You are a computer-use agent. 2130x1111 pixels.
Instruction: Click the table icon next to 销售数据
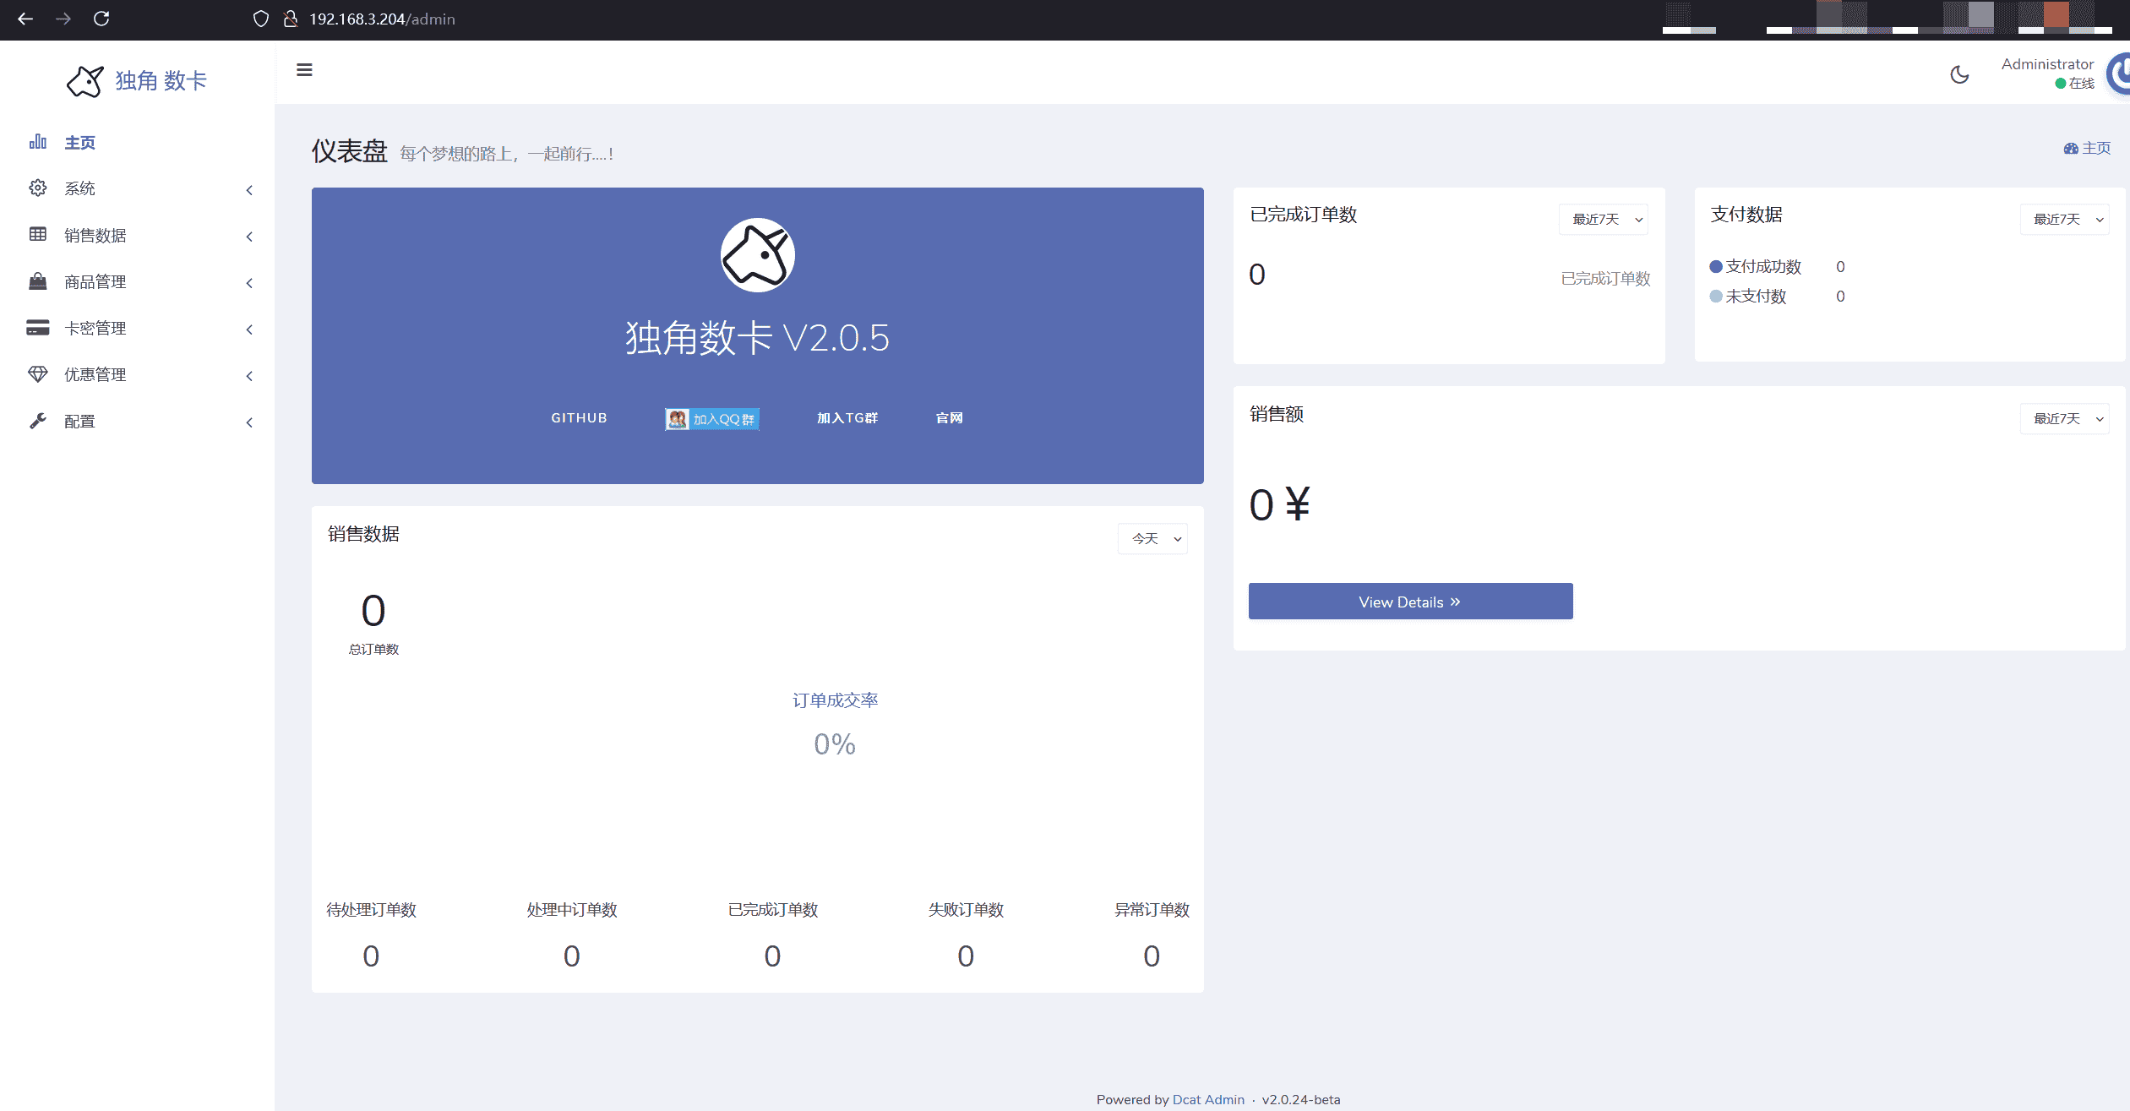38,234
